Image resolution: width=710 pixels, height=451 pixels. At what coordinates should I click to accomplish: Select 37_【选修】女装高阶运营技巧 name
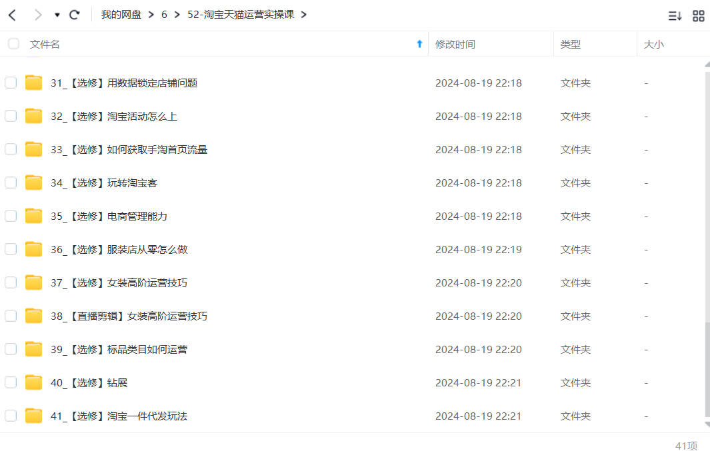click(119, 282)
